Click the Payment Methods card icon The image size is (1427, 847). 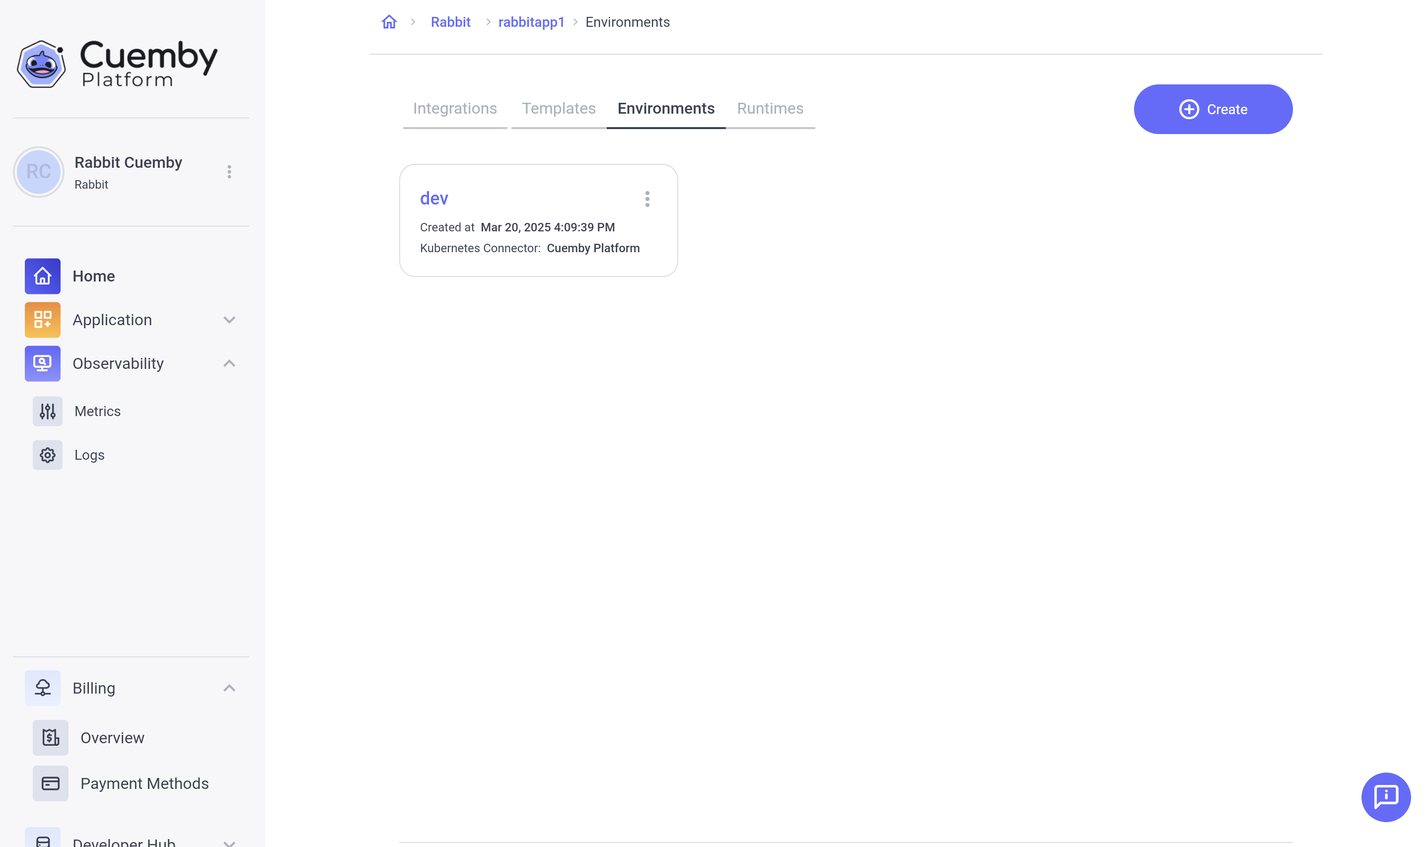click(x=50, y=783)
